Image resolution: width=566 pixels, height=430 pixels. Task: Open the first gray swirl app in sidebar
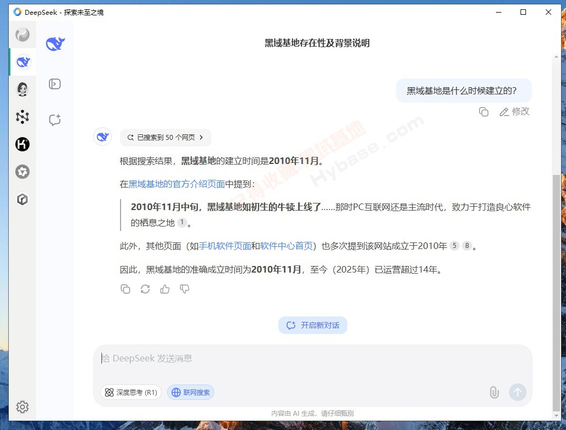click(22, 35)
